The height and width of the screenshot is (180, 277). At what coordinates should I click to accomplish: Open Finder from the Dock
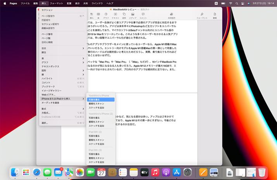pos(15,172)
